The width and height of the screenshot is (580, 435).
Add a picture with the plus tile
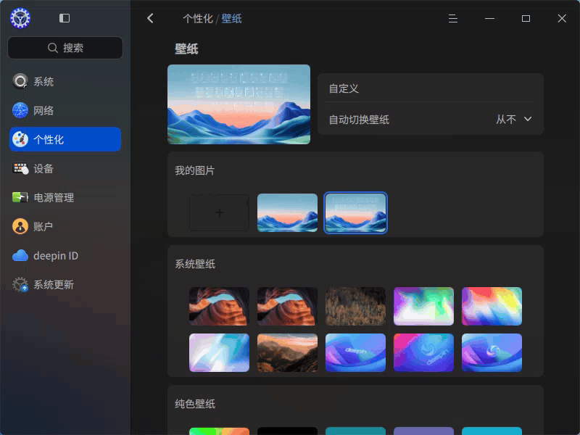(220, 212)
